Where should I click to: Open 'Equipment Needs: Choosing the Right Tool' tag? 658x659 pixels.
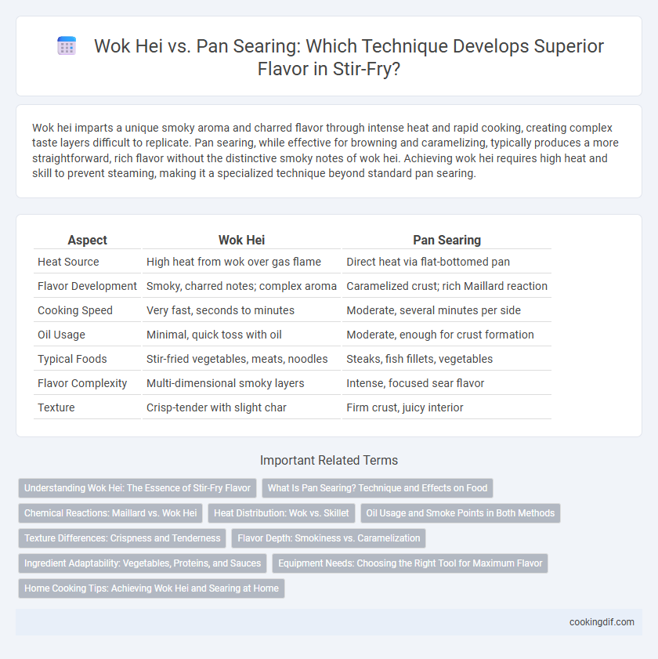click(x=410, y=563)
